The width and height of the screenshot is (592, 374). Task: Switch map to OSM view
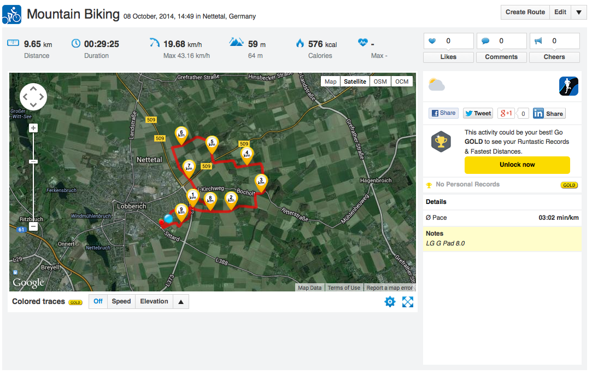point(380,81)
